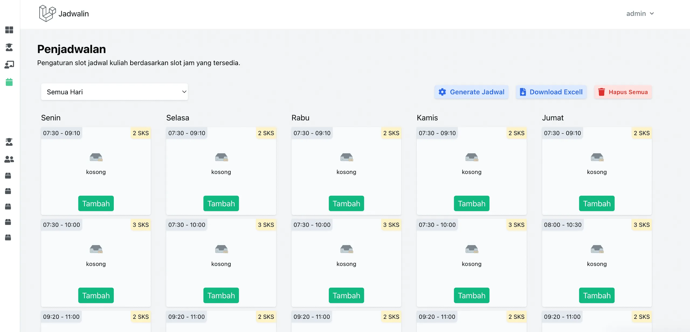The width and height of the screenshot is (690, 332).
Task: Select the green calendar schedule icon
Action: coord(9,82)
